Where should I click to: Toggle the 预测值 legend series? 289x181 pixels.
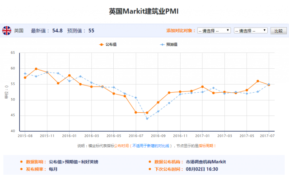168,44
